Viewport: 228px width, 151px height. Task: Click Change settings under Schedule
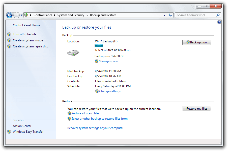coord(109,91)
